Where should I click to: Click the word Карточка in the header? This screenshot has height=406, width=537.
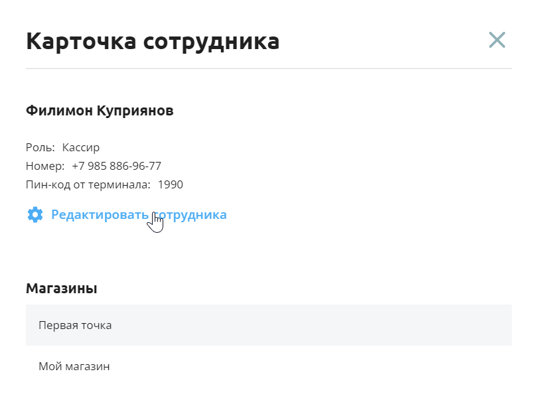point(81,41)
